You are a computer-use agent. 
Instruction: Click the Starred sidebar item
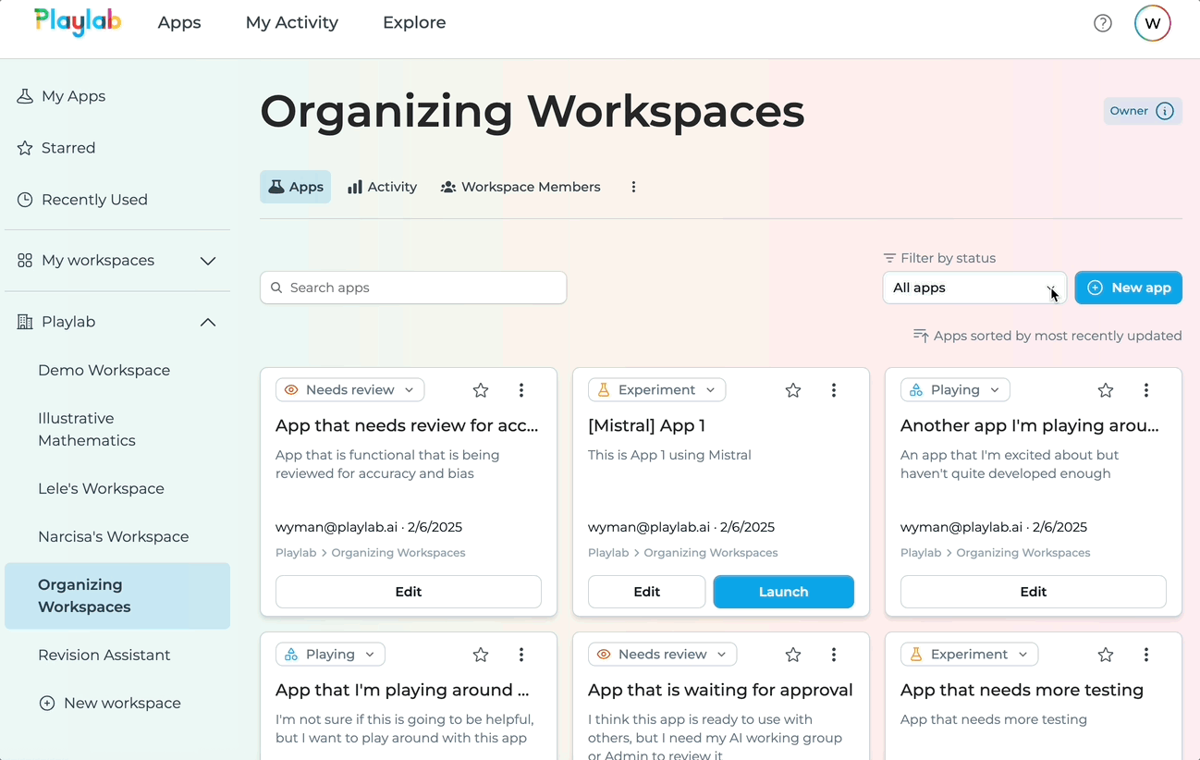69,147
